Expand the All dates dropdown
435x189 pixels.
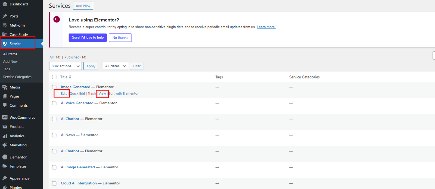tap(115, 66)
